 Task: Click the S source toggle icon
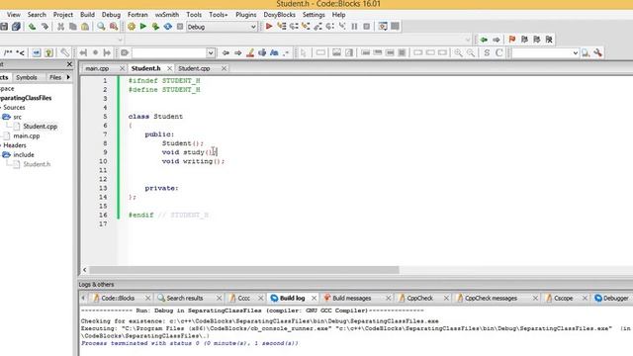[487, 52]
